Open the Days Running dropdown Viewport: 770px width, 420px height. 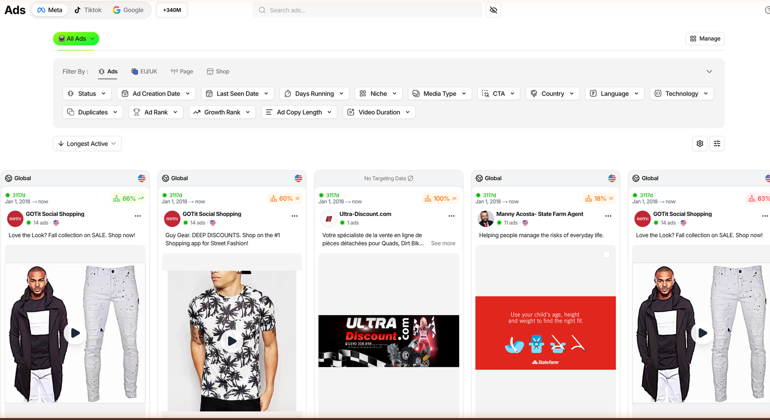[x=314, y=93]
